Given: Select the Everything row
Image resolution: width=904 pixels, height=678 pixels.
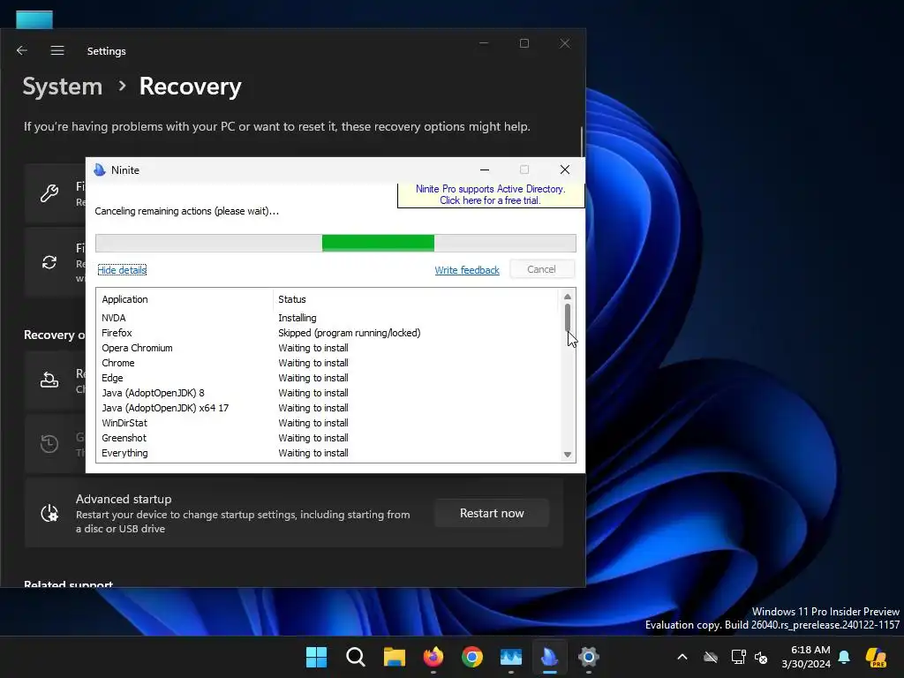Looking at the screenshot, I should pyautogui.click(x=328, y=453).
